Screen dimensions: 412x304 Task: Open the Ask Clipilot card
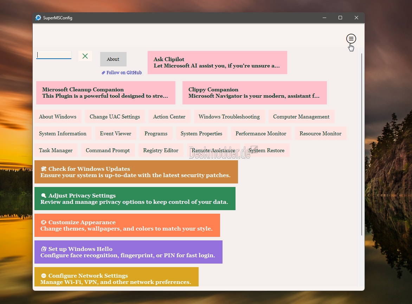coord(217,63)
